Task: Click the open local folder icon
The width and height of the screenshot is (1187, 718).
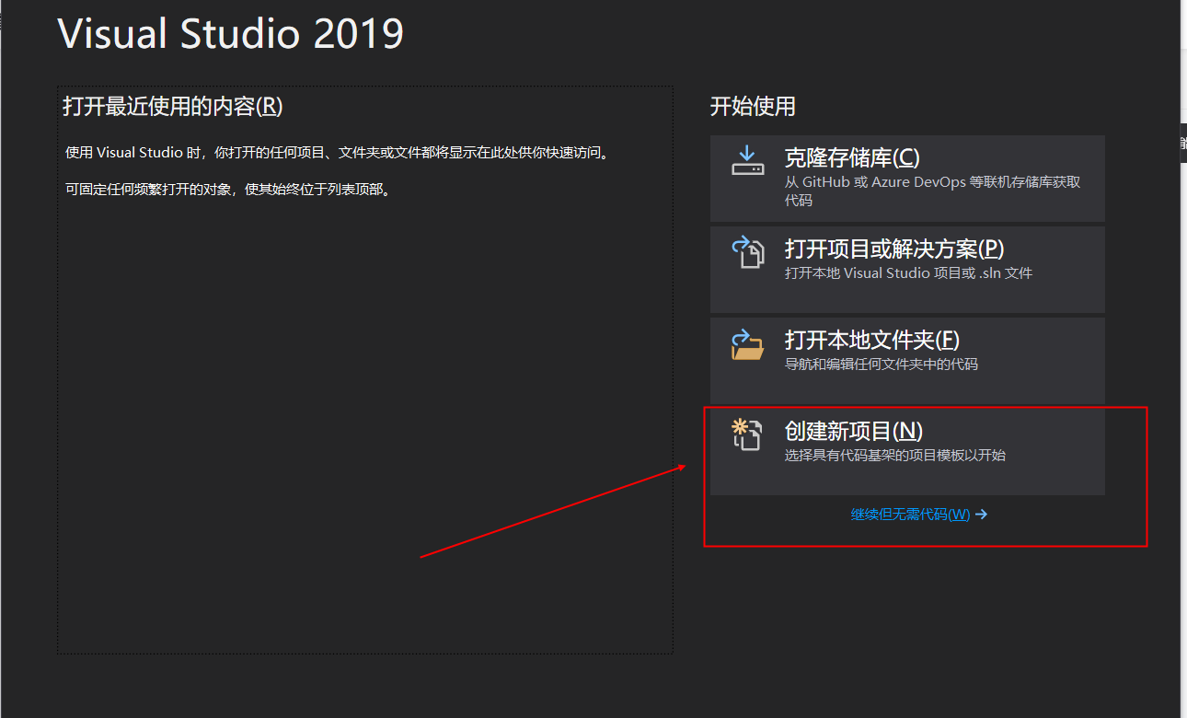Action: [747, 343]
